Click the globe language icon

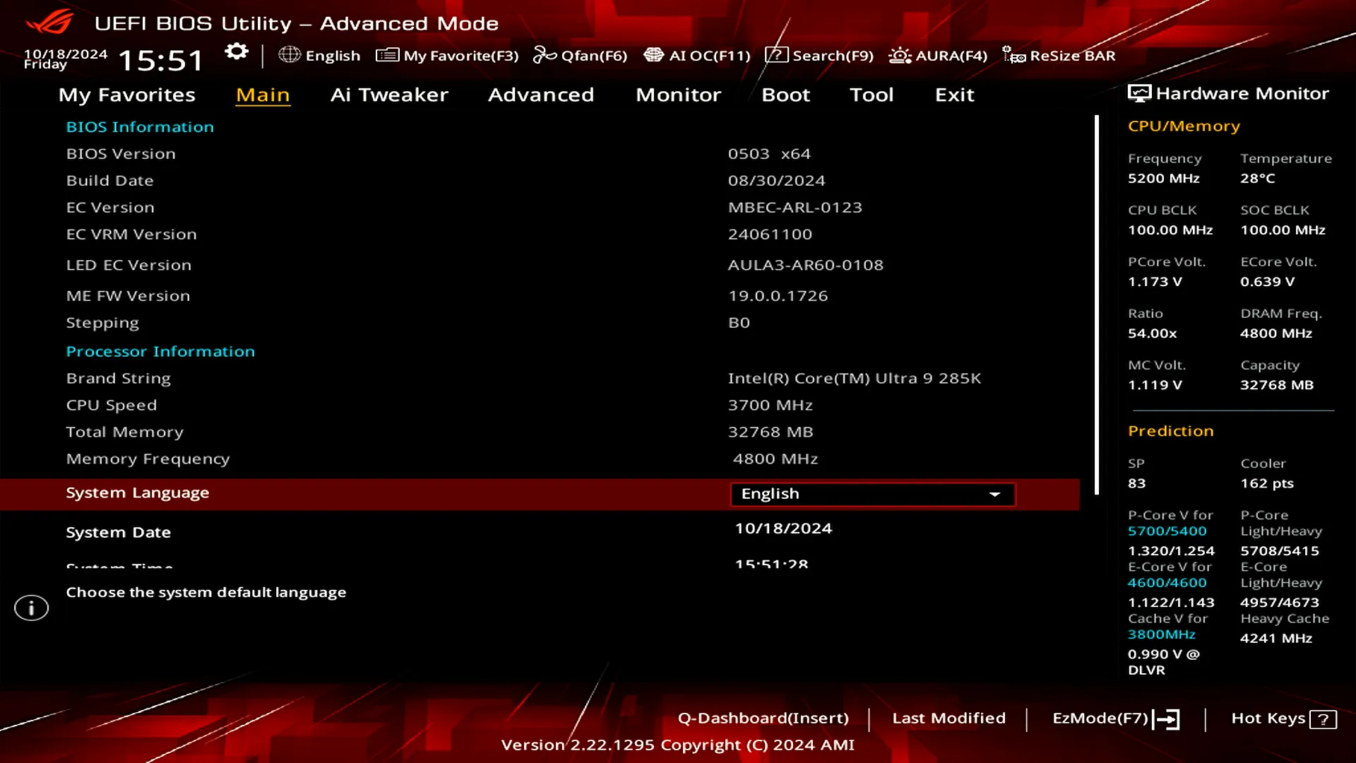pyautogui.click(x=290, y=55)
